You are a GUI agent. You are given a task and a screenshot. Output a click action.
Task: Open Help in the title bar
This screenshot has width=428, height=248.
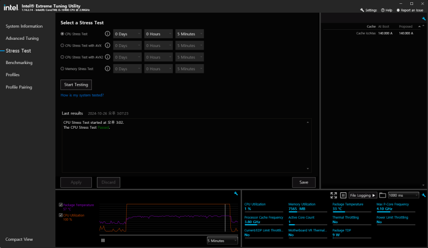pyautogui.click(x=386, y=10)
